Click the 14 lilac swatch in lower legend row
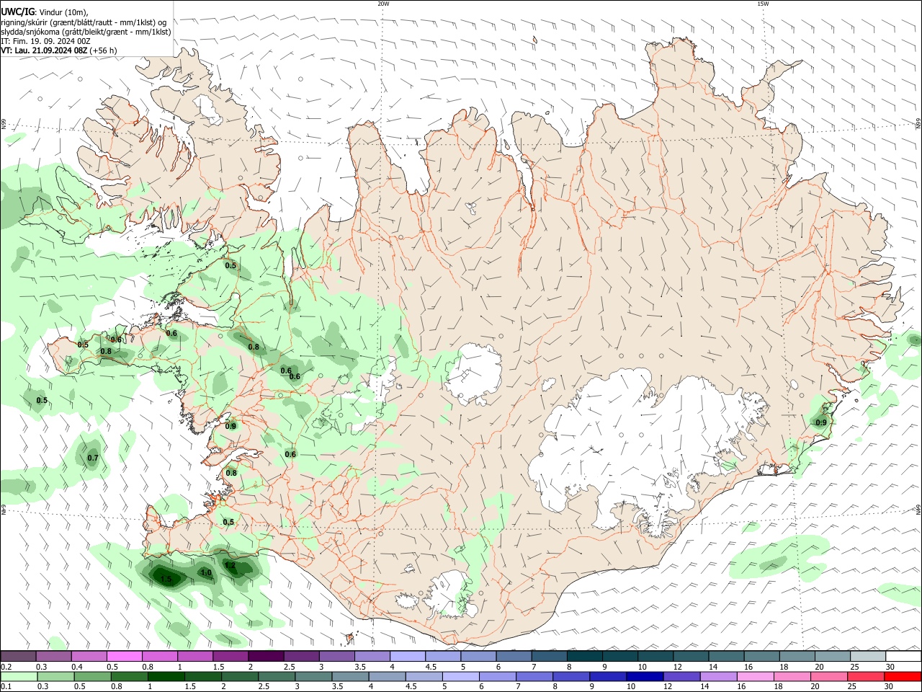922x692 pixels. pos(719,676)
